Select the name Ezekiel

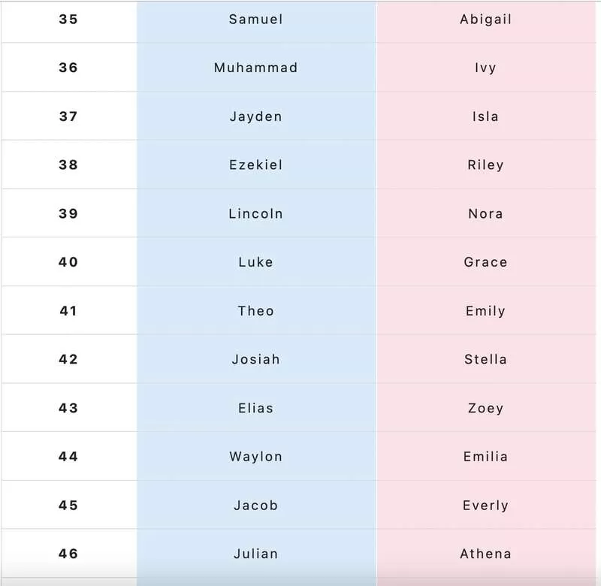coord(255,165)
